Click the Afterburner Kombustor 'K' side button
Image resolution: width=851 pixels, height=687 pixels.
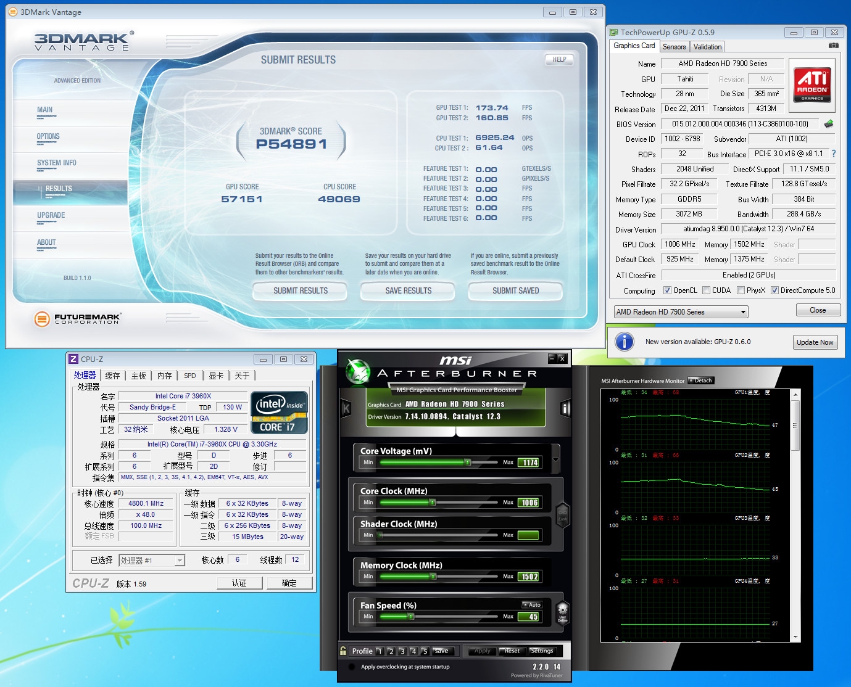tap(346, 408)
